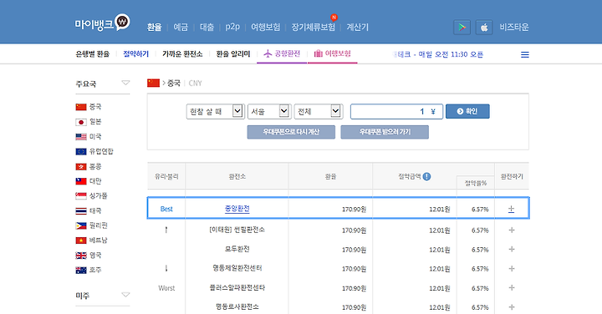Select 싱가폴 in the country list
The height and width of the screenshot is (314, 602).
click(99, 196)
